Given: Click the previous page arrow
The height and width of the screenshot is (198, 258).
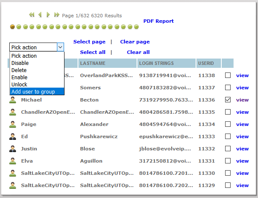Looking at the screenshot, I should (40, 15).
